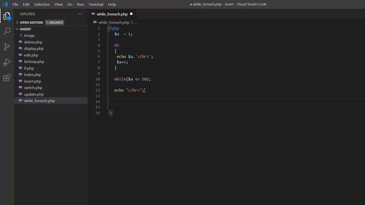Open the Go menu
The width and height of the screenshot is (365, 205).
(70, 5)
